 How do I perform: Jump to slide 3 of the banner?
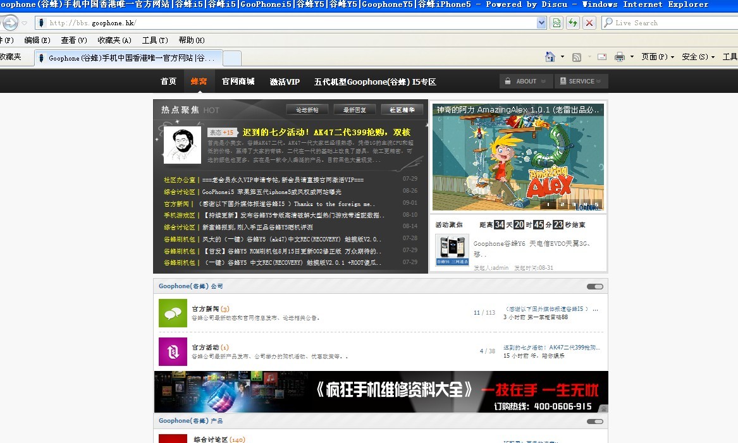pyautogui.click(x=574, y=205)
